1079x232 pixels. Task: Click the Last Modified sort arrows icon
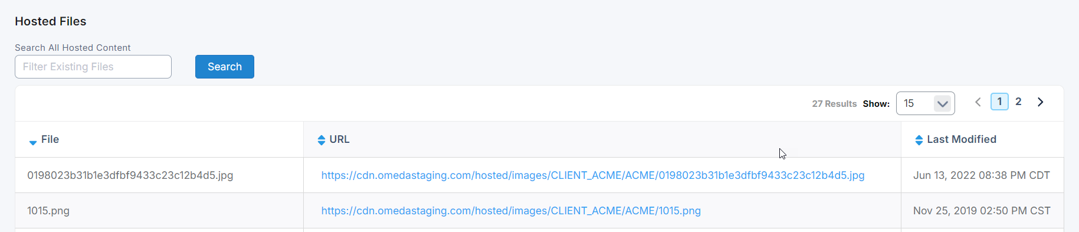(919, 140)
